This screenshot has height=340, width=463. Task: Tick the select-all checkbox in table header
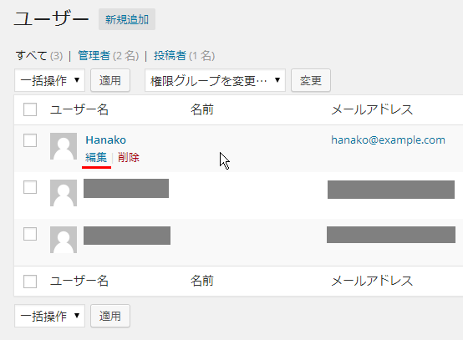point(30,109)
